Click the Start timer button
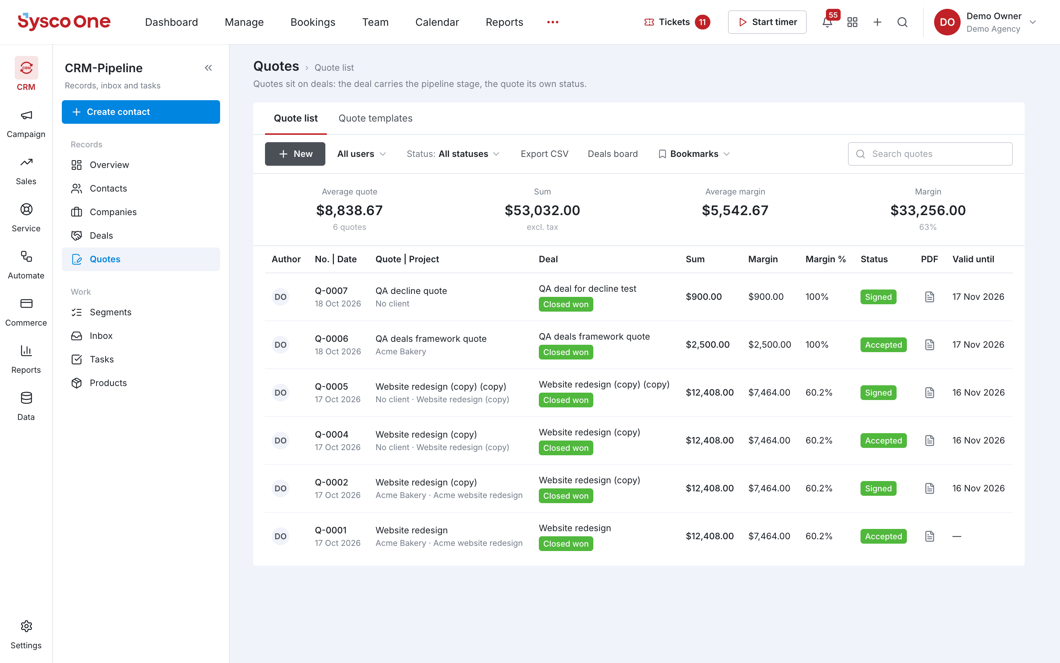This screenshot has width=1060, height=663. pos(767,22)
